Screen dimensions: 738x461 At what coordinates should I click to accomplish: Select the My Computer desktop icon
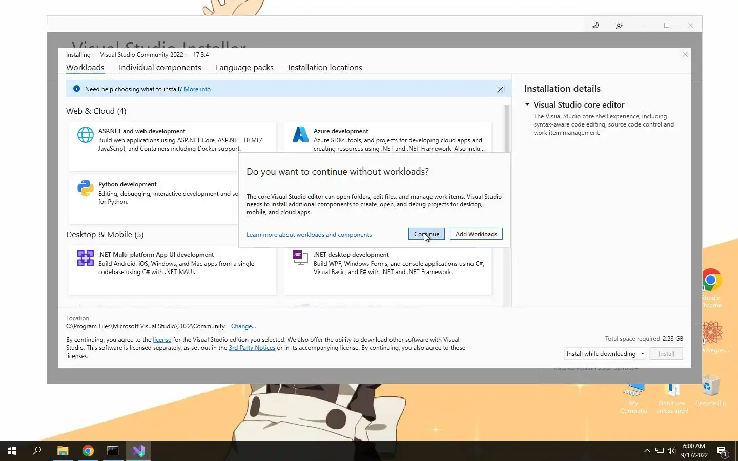tap(634, 398)
